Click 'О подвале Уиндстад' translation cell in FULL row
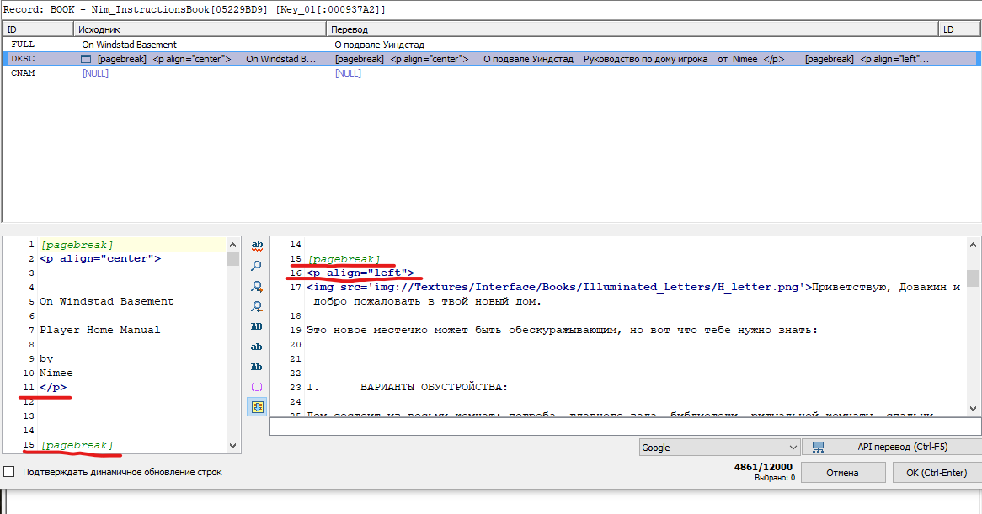 (379, 45)
